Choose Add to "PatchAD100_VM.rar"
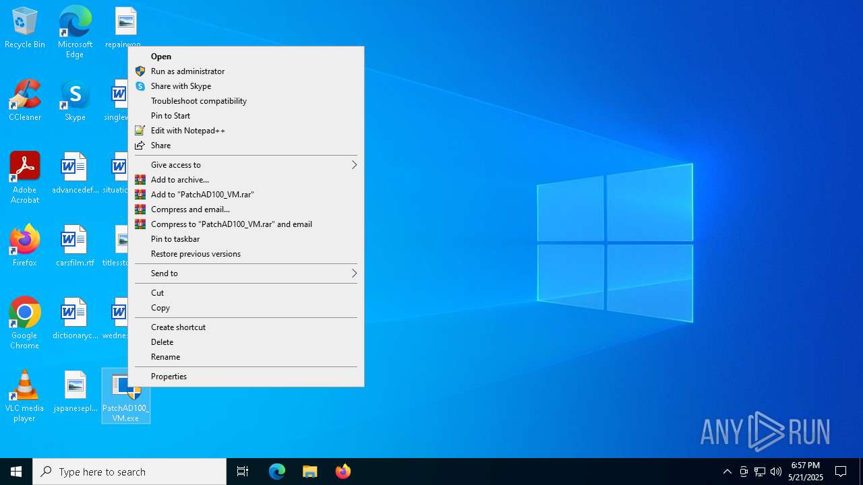The height and width of the screenshot is (485, 863). pyautogui.click(x=246, y=195)
